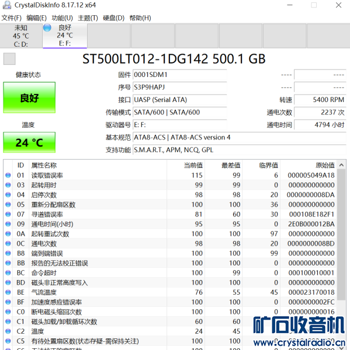Click the power-on hours value 4794 小时
Viewport: 350px width, 350px height.
click(320, 125)
